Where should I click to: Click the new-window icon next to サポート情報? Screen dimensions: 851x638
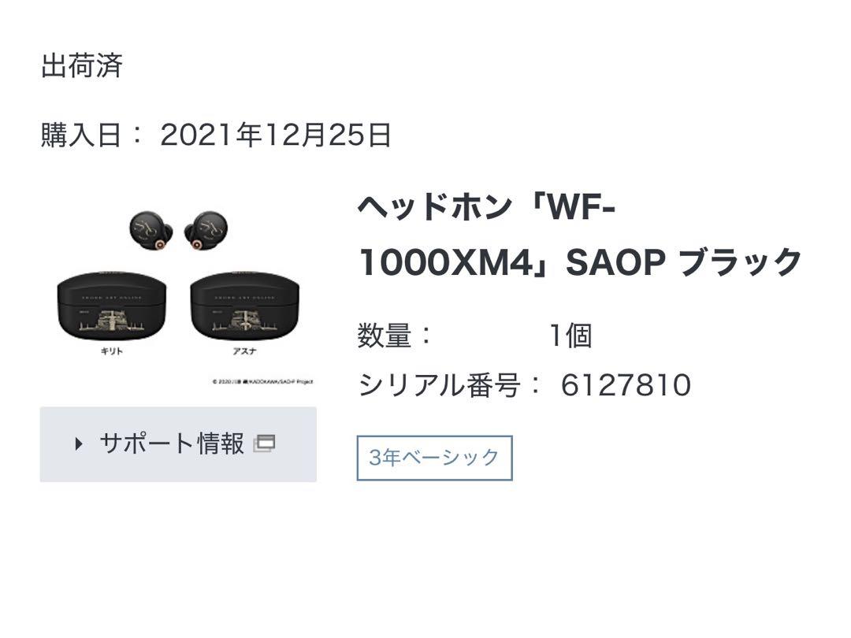click(x=264, y=443)
